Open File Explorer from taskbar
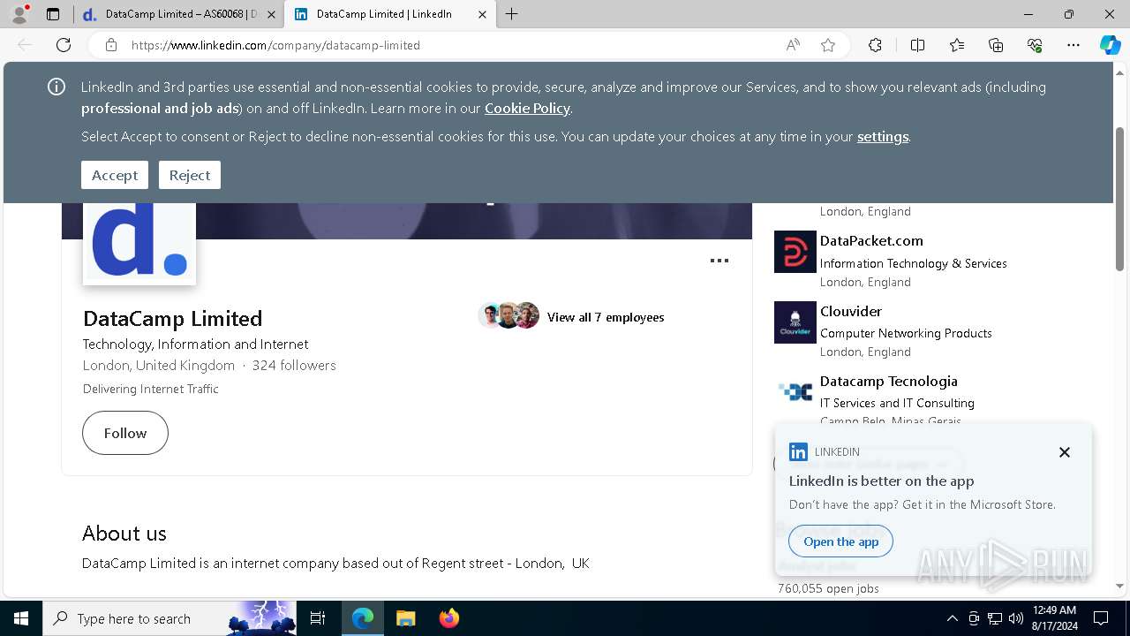Image resolution: width=1130 pixels, height=636 pixels. [405, 618]
